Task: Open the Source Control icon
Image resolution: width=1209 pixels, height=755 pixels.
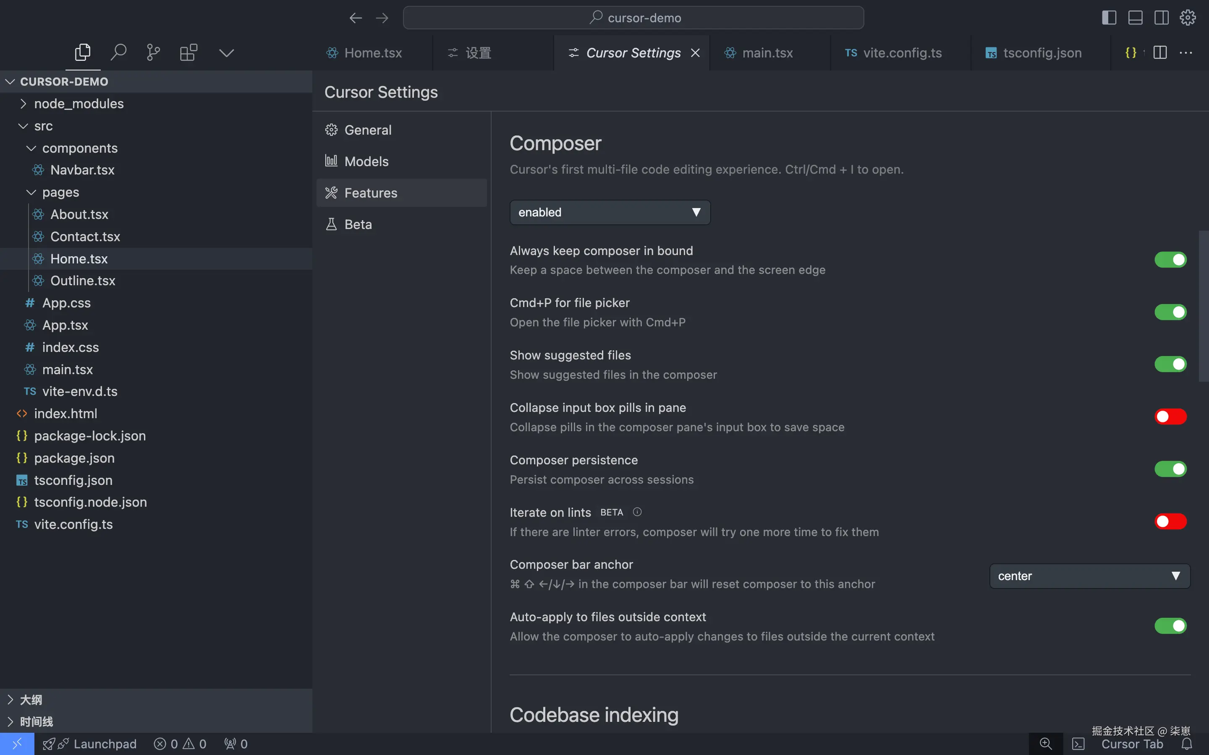Action: click(x=153, y=52)
